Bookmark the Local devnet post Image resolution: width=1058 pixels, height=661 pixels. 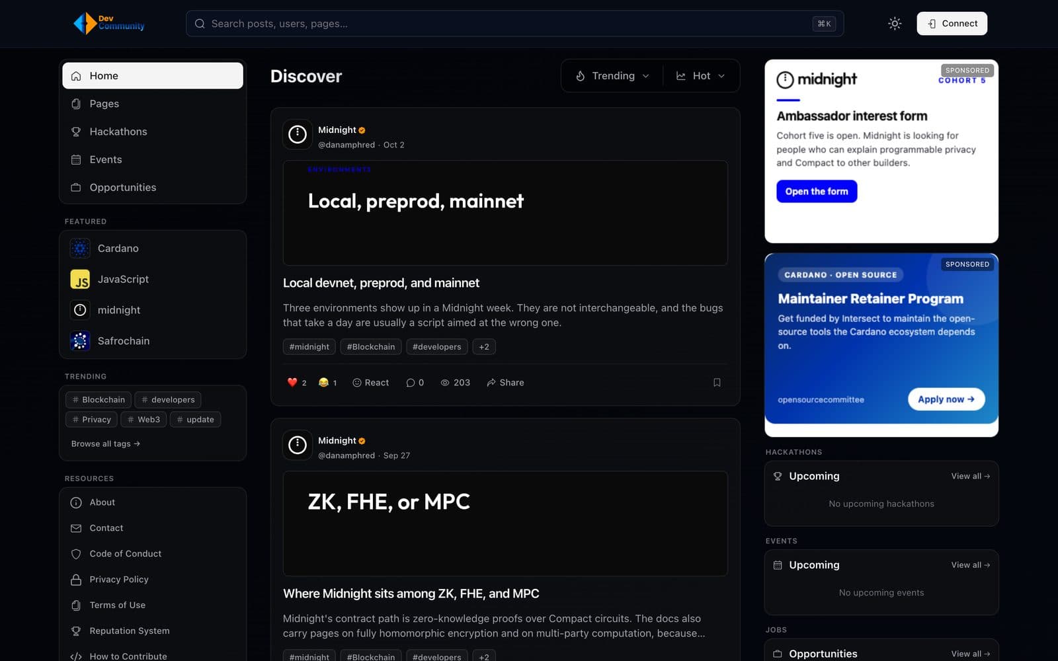tap(717, 382)
